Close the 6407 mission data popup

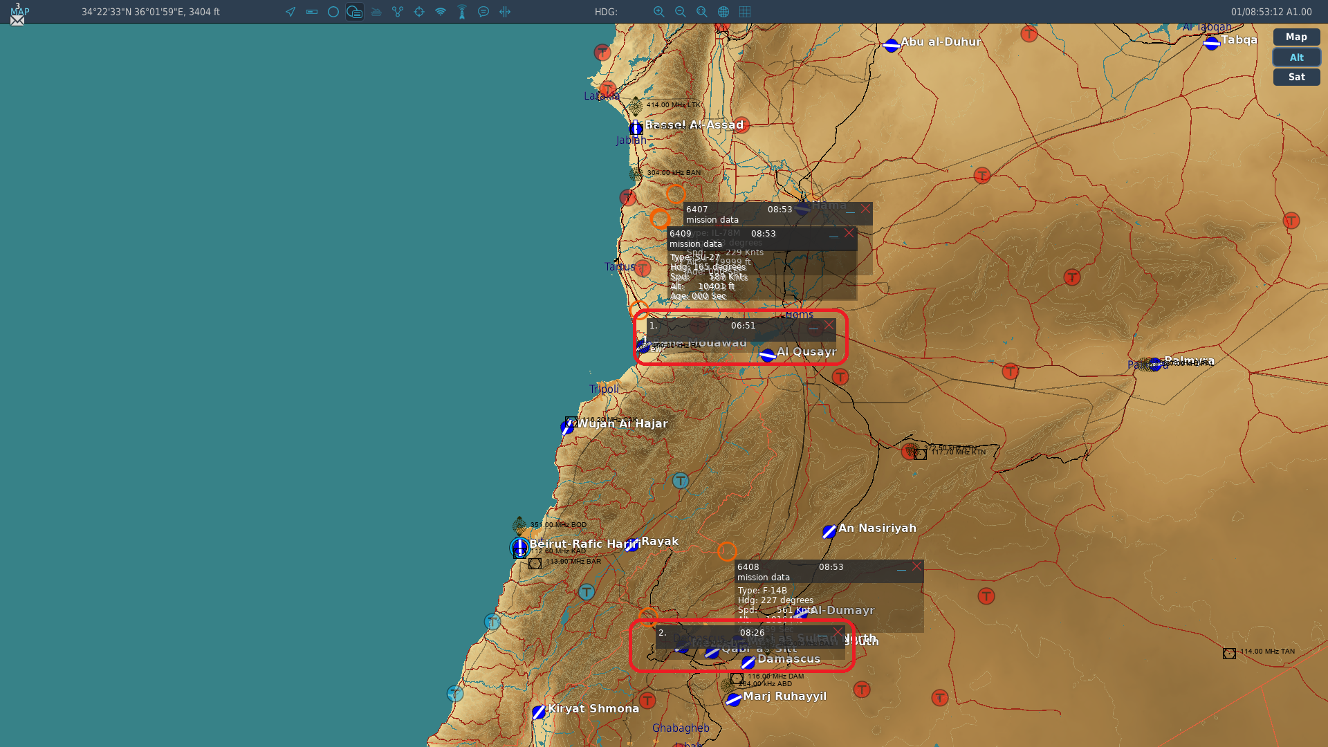[865, 209]
